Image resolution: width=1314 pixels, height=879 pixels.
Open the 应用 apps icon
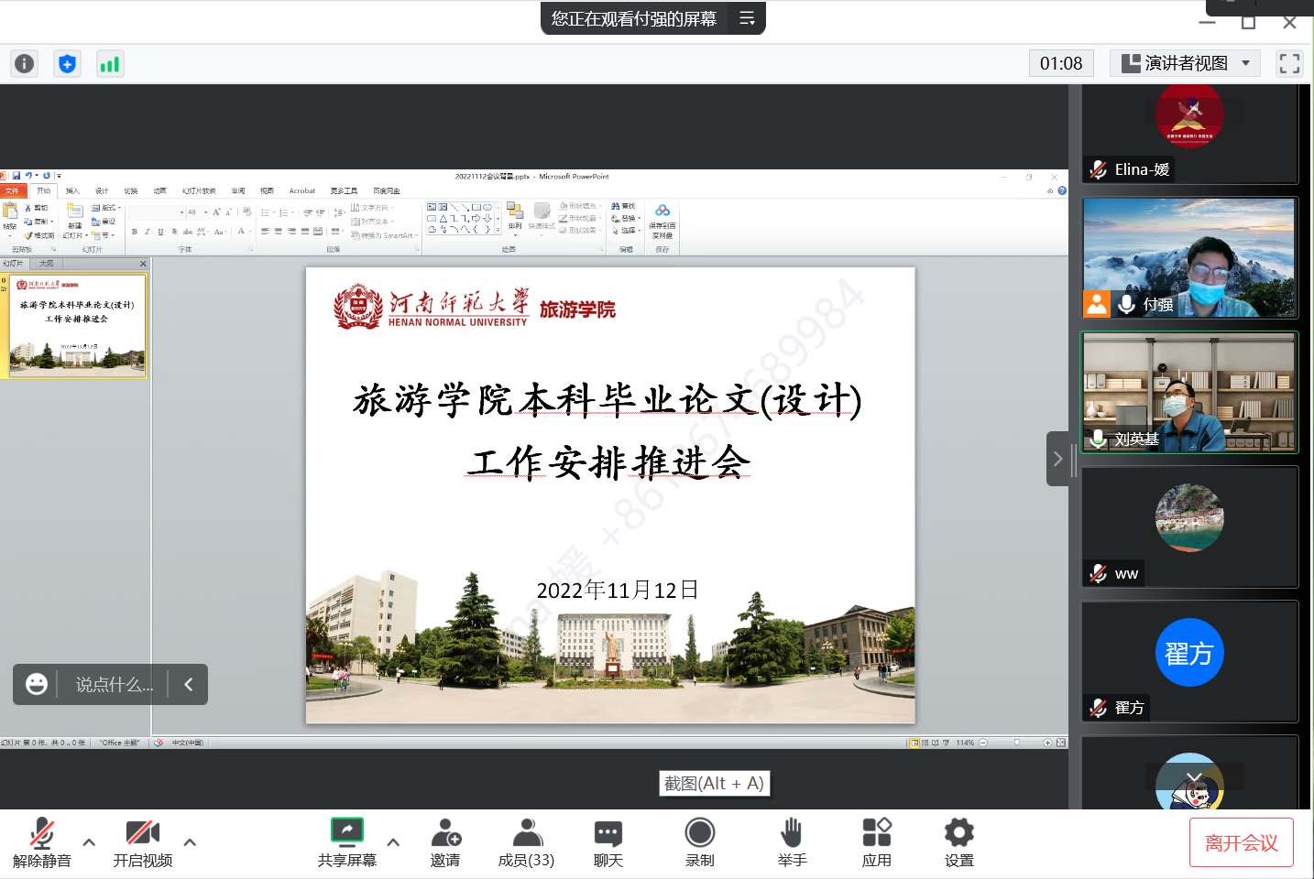pos(877,832)
